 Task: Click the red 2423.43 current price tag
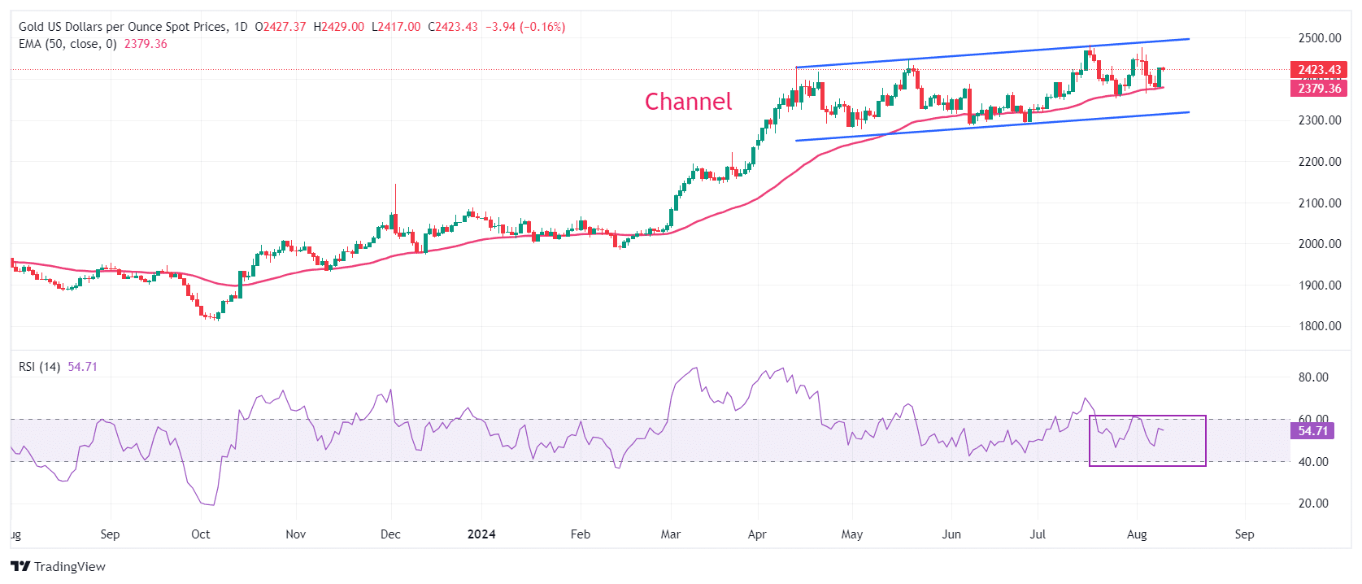click(1319, 70)
